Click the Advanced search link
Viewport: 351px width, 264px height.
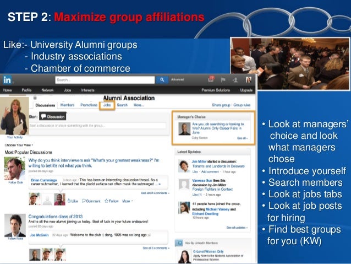point(177,79)
